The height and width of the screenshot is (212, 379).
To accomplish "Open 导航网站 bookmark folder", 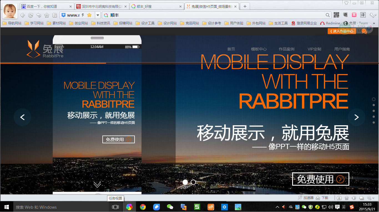I will click(x=12, y=23).
